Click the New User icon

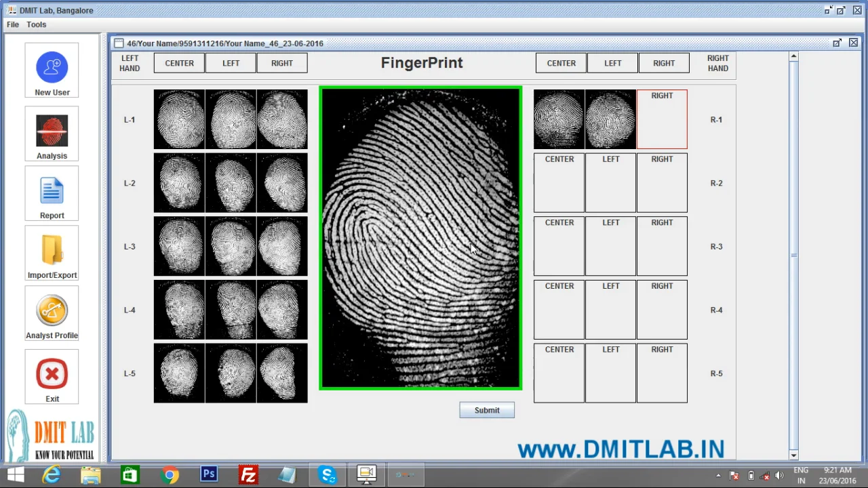52,70
